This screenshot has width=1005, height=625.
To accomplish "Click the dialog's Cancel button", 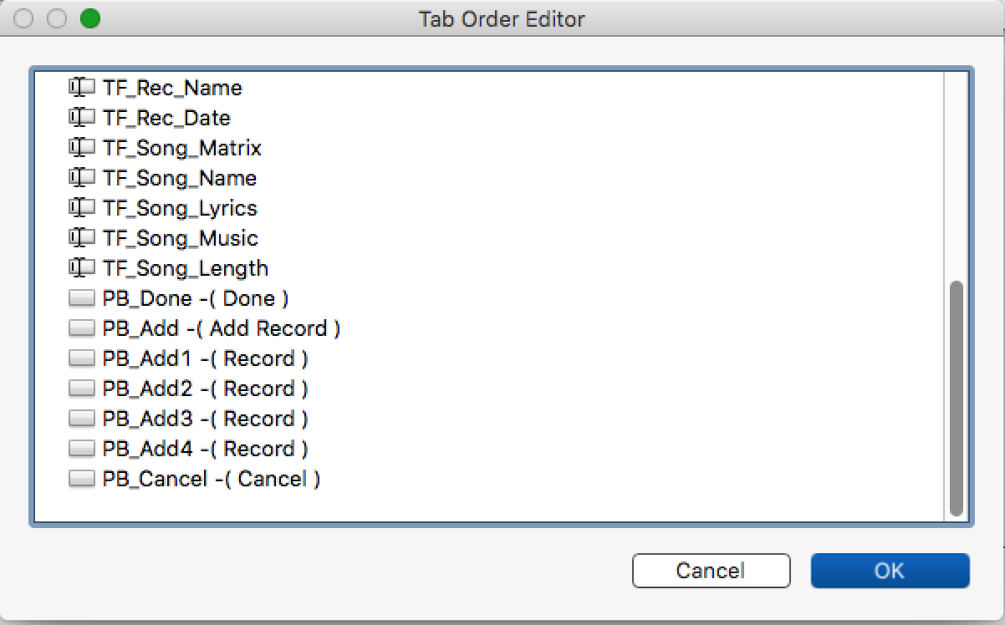I will [711, 571].
